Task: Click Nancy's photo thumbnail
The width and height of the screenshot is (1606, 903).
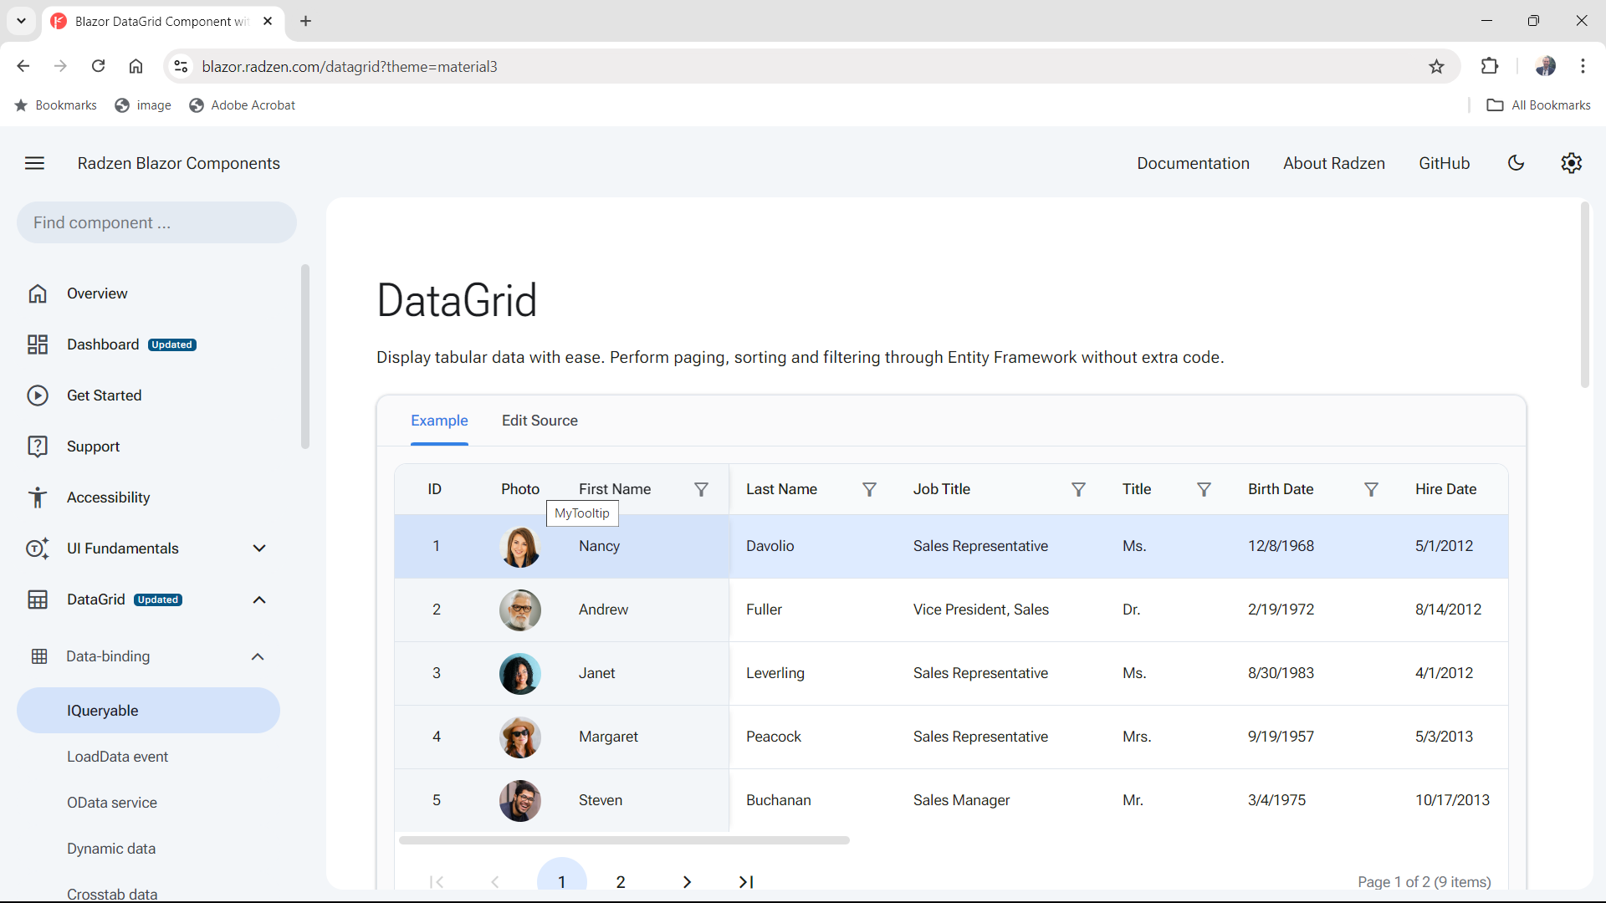Action: (519, 547)
